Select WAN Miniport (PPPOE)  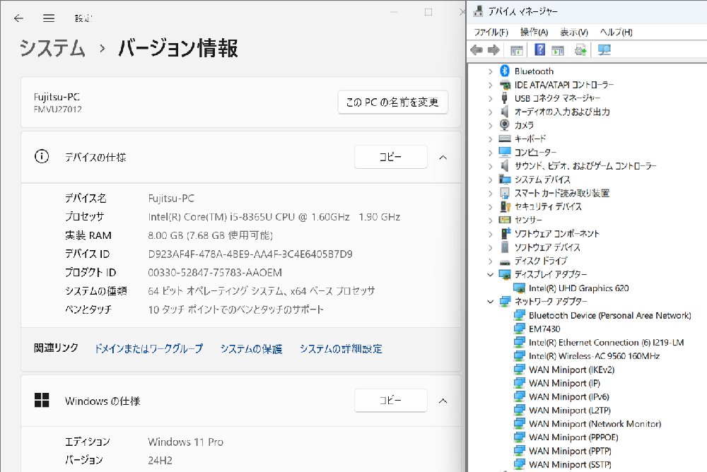pyautogui.click(x=573, y=437)
